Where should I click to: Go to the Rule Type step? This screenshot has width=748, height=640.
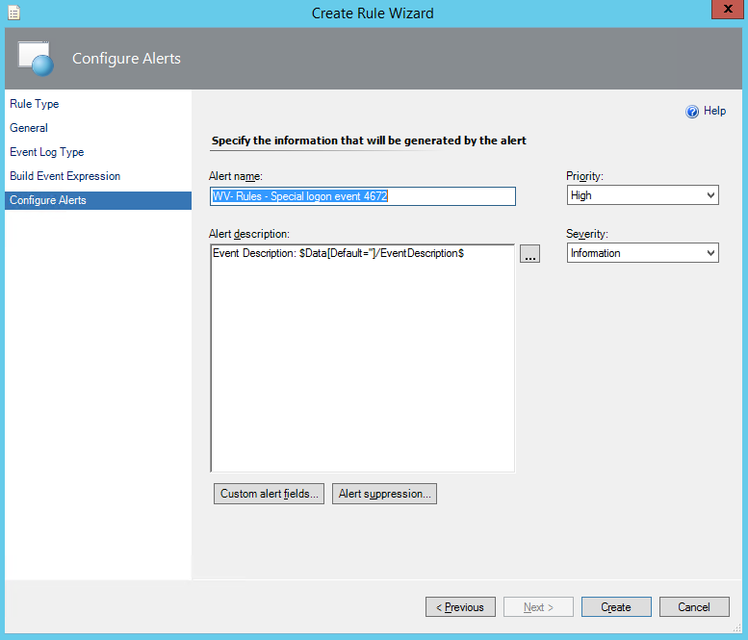tap(35, 104)
